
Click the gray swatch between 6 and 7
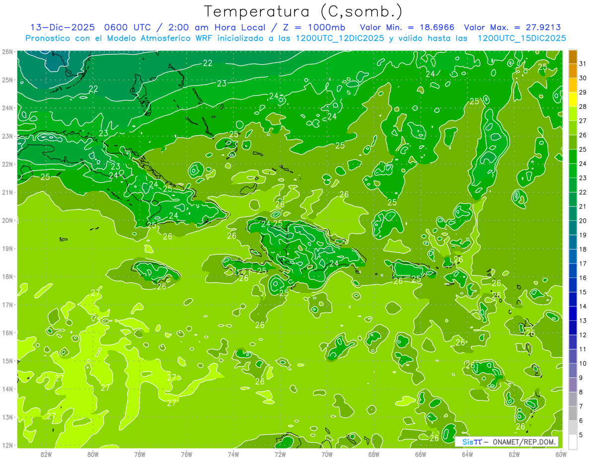click(573, 413)
